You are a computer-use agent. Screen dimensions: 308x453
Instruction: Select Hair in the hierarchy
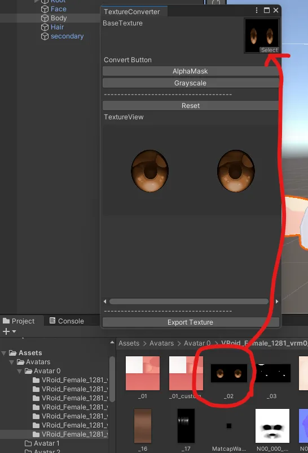click(57, 27)
